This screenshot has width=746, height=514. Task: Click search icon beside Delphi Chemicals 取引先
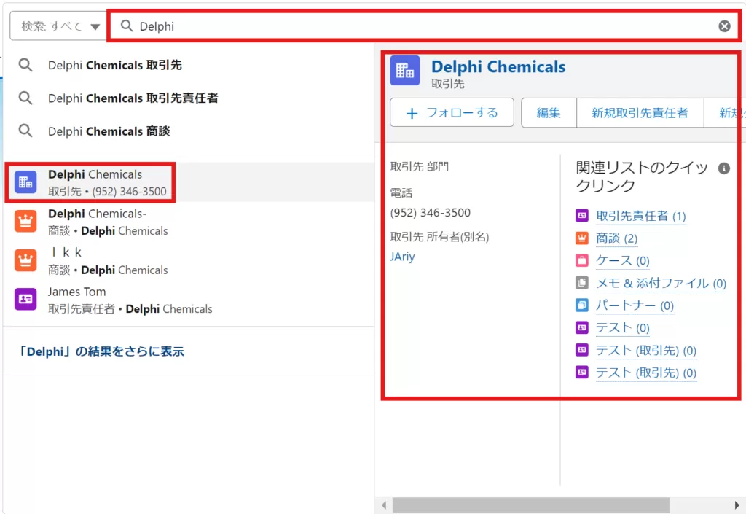[25, 65]
